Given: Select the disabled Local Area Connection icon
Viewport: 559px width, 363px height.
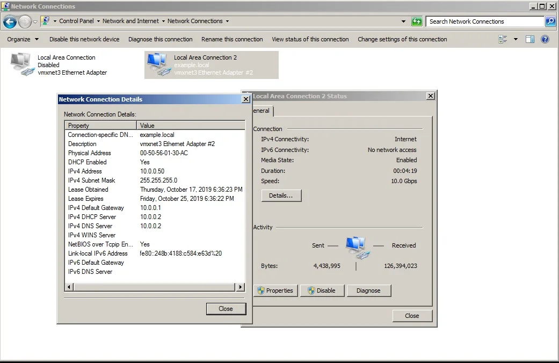Looking at the screenshot, I should 21,64.
